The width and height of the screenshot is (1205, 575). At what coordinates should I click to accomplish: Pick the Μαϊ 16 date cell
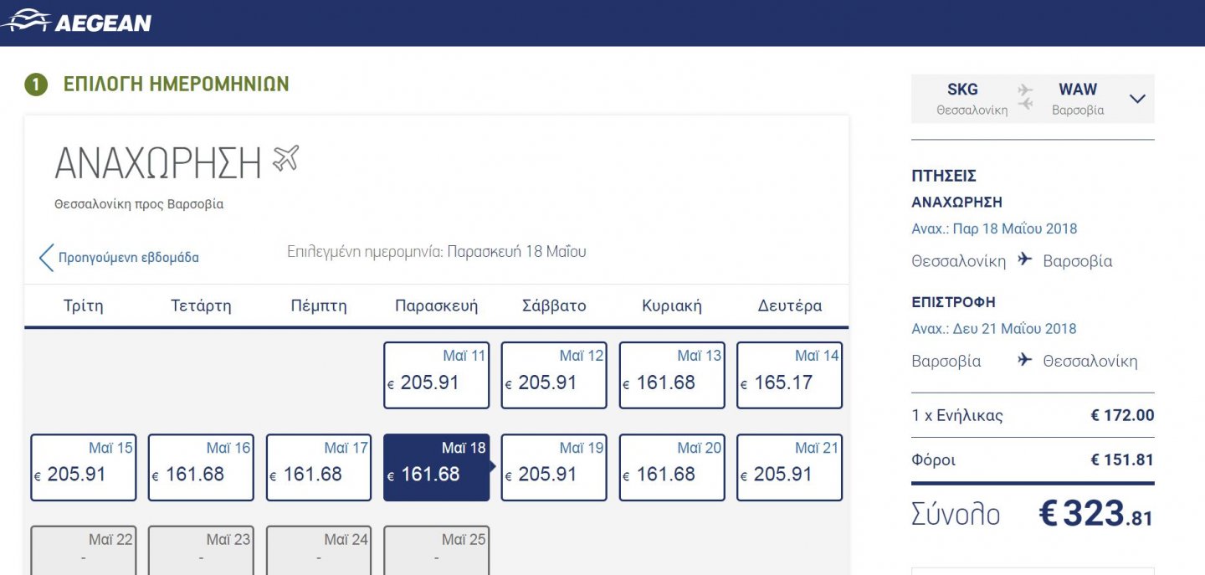pos(200,467)
